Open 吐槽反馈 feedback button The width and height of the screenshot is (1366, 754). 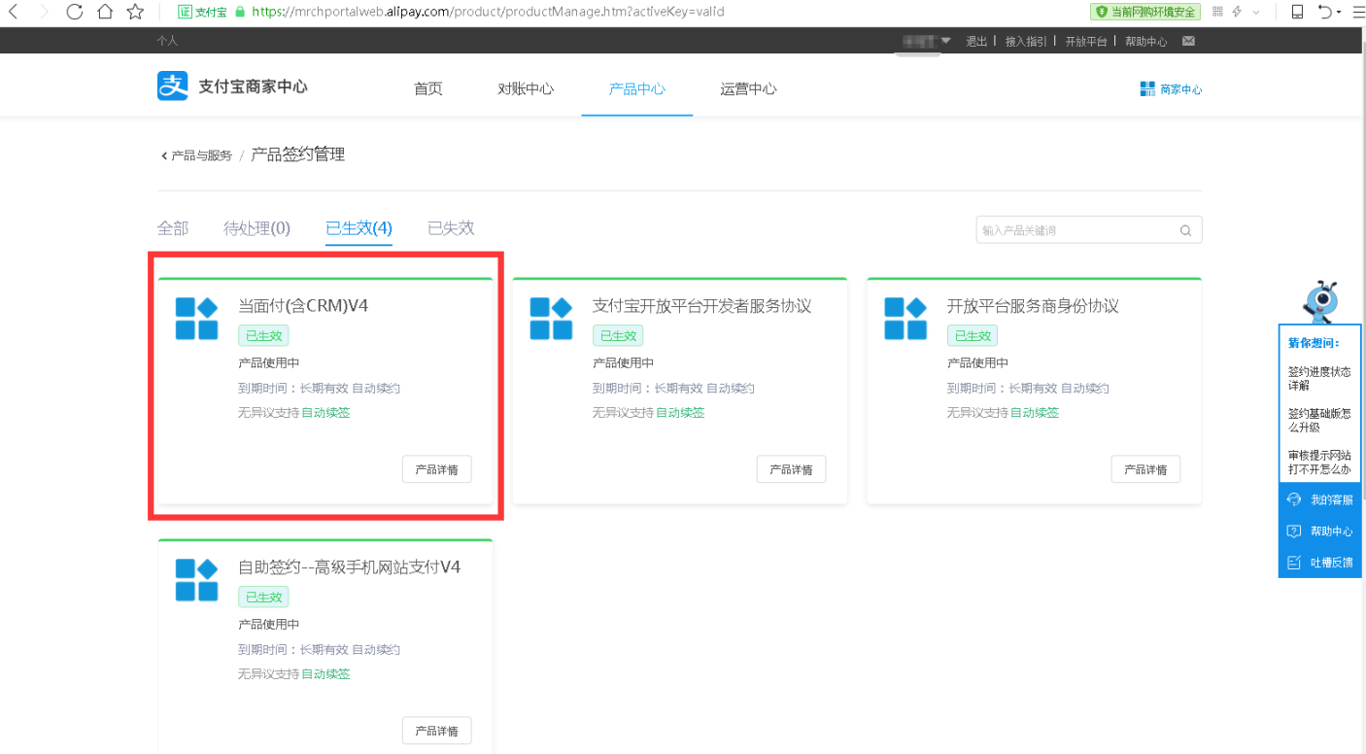click(x=1320, y=563)
